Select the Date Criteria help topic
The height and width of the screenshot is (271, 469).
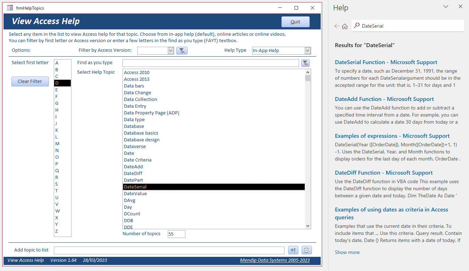[214, 160]
